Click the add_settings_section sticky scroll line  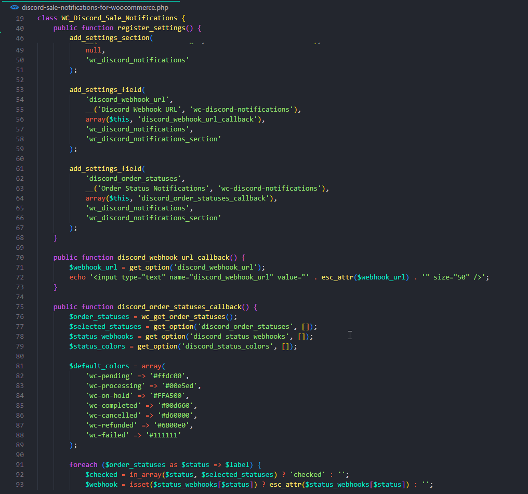click(110, 38)
